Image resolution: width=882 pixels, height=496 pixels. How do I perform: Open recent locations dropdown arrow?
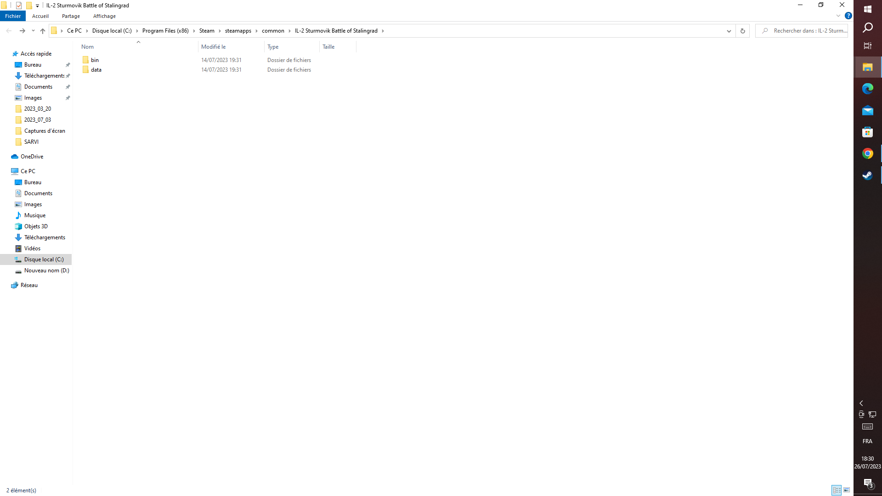pos(33,31)
